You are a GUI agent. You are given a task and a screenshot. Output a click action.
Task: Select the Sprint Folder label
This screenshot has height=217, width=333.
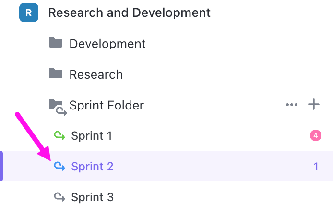click(x=107, y=105)
